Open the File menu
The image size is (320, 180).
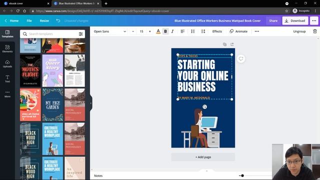pos(29,20)
